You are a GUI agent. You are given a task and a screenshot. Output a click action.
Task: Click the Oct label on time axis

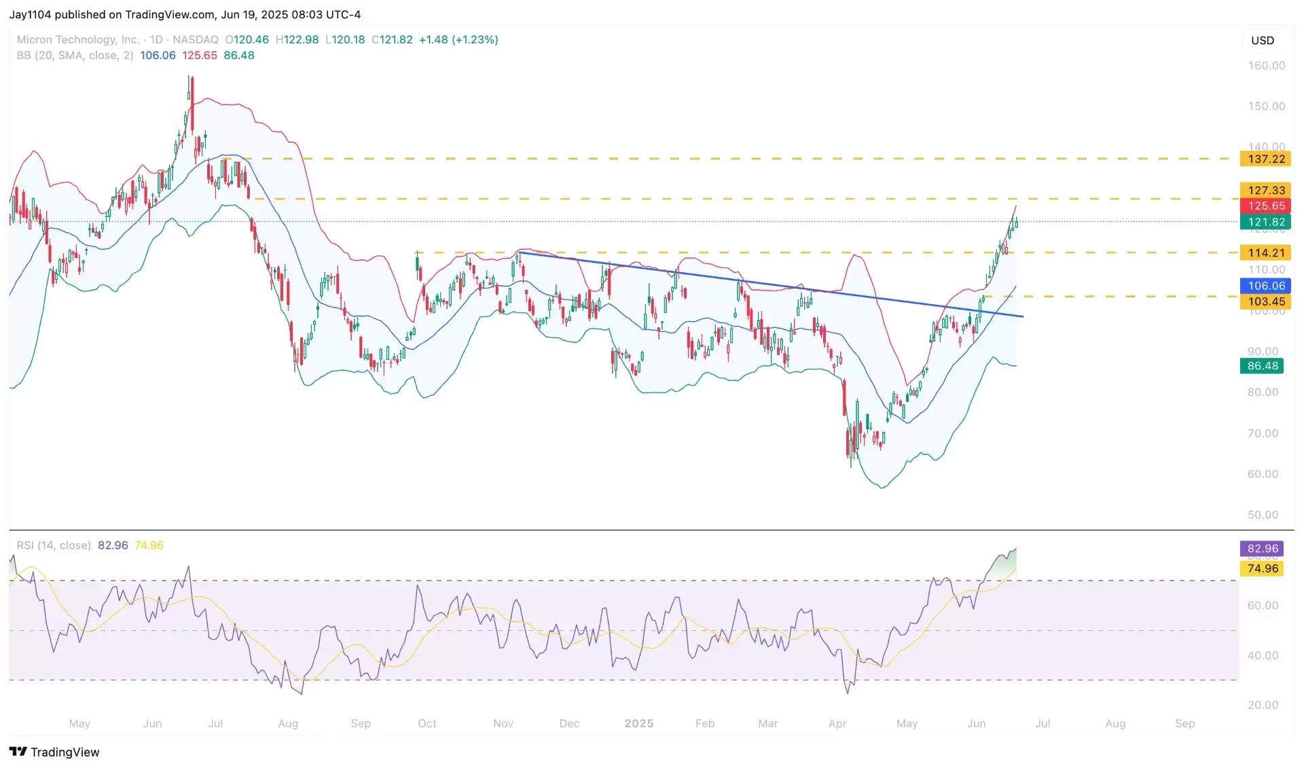pyautogui.click(x=427, y=724)
